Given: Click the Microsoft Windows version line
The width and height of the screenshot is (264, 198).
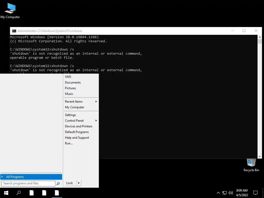Looking at the screenshot, I should pyautogui.click(x=54, y=37).
